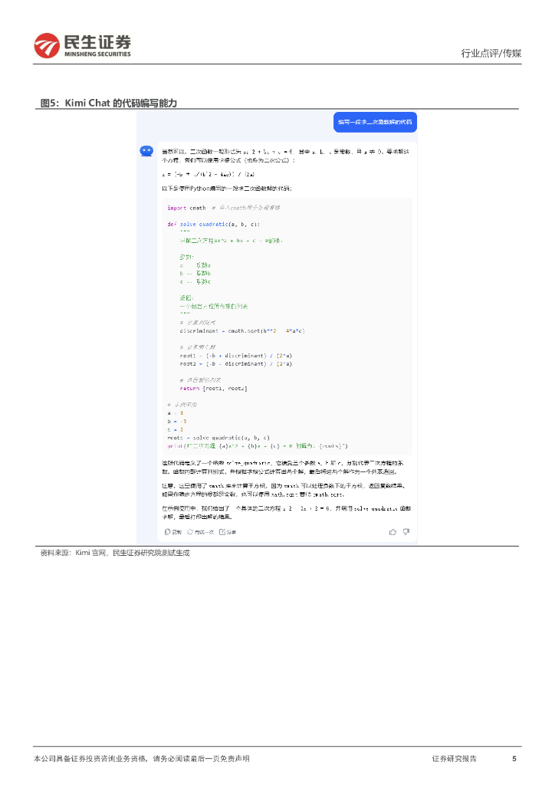Click the 行业点评/传媒 header label
This screenshot has width=555, height=785.
click(491, 53)
